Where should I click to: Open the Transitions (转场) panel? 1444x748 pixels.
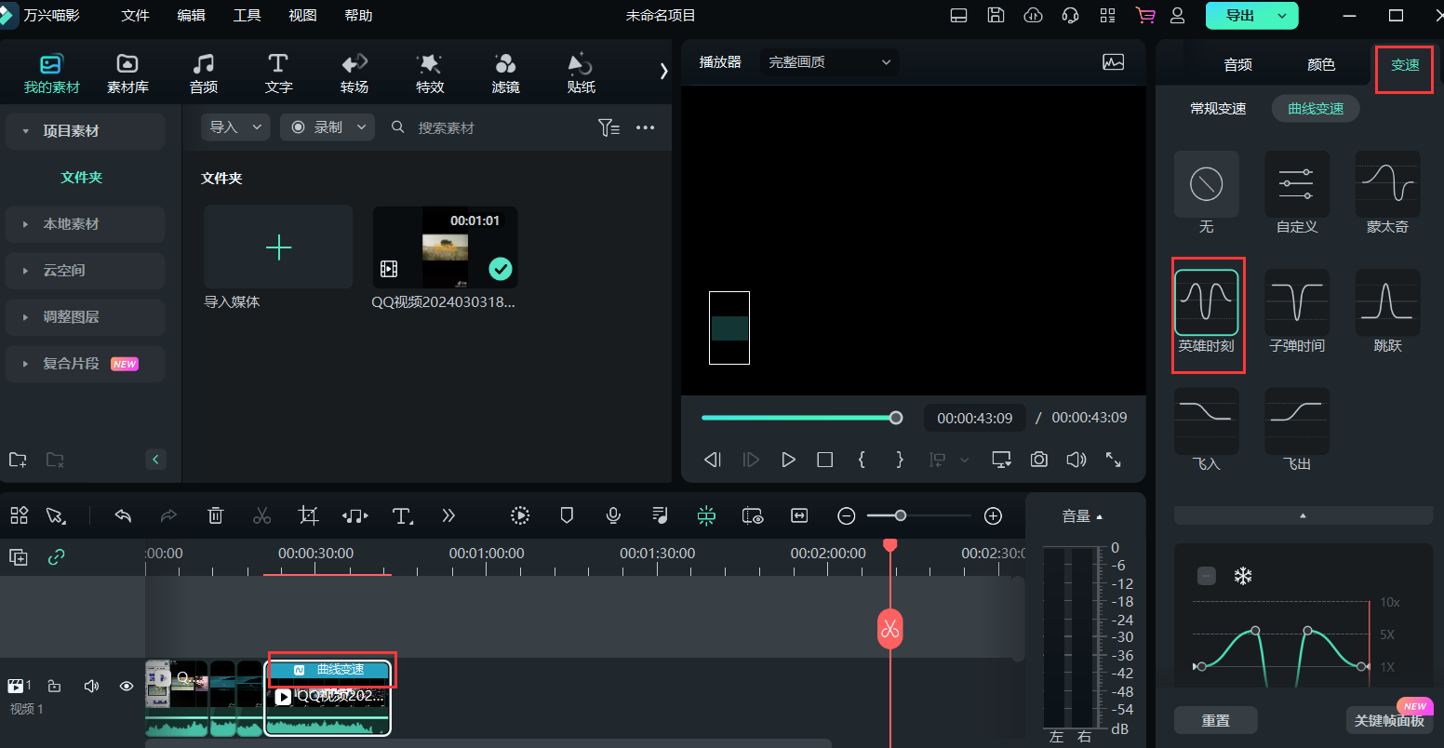354,73
